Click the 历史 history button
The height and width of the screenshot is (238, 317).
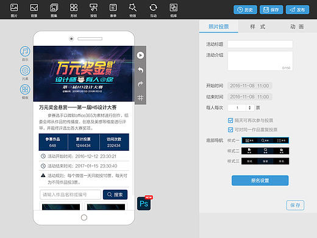pos(245,10)
